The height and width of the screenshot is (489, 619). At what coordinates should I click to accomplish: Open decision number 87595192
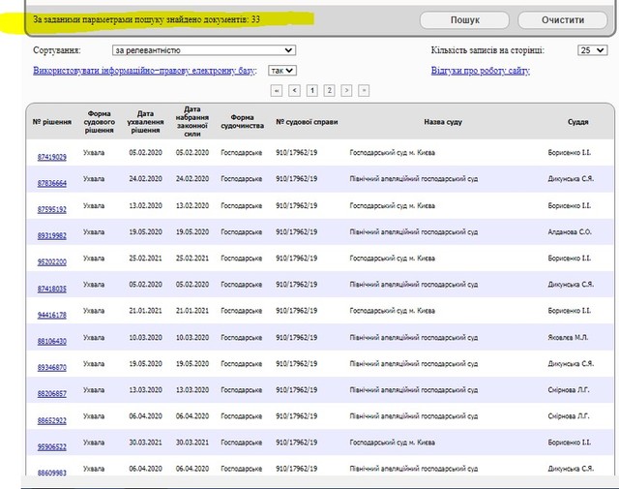click(51, 209)
